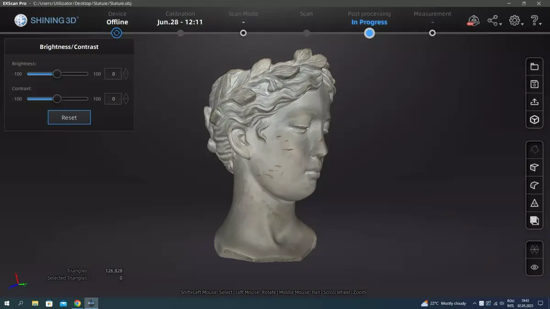
Task: Open the weather widget showing 22°C
Action: pyautogui.click(x=443, y=303)
